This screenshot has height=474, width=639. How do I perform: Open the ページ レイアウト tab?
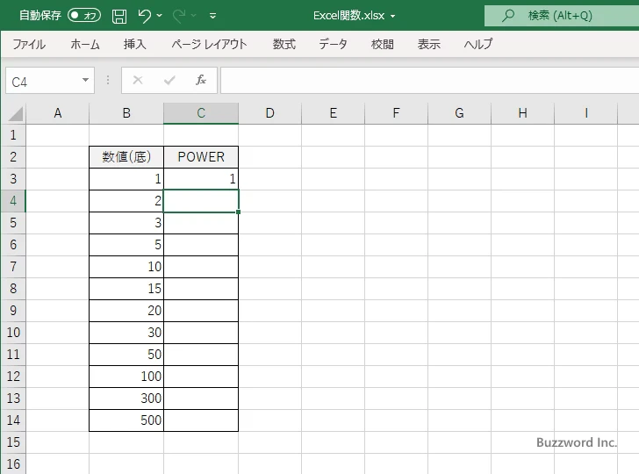(x=209, y=44)
